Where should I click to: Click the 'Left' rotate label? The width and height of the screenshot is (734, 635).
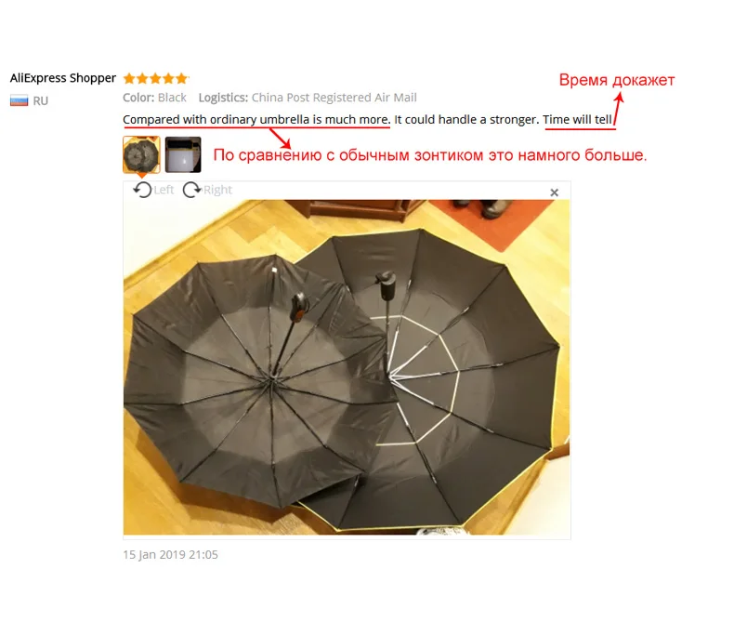pyautogui.click(x=164, y=190)
